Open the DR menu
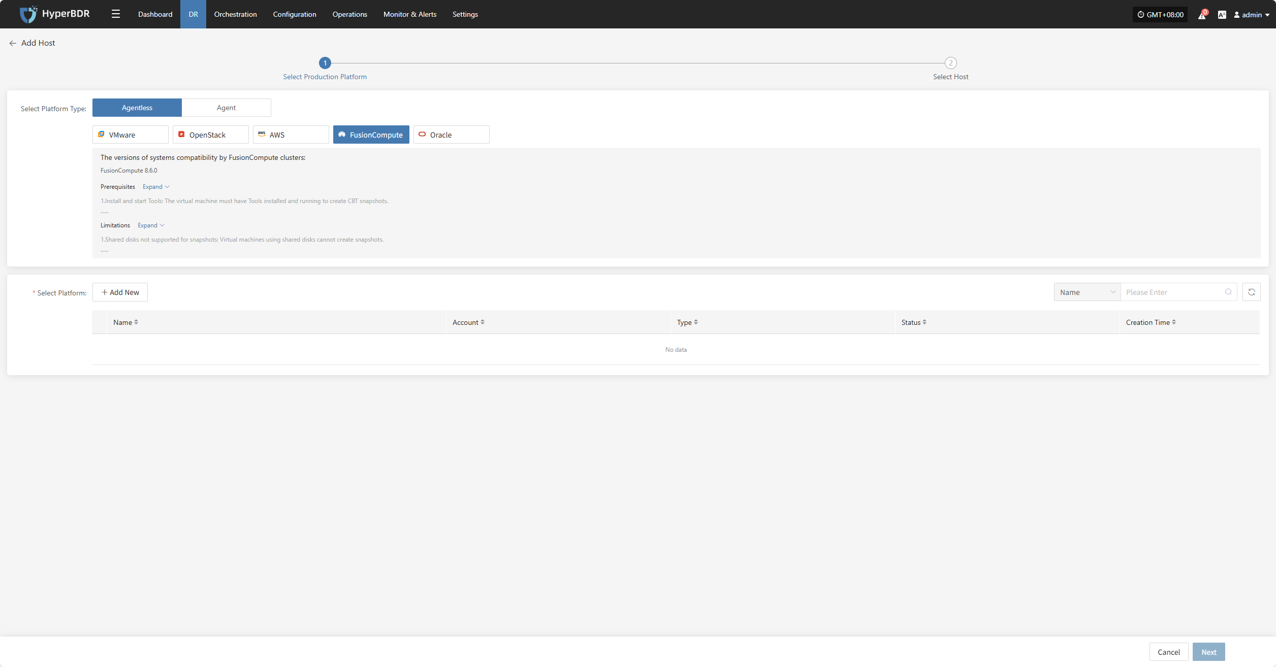Screen dimensions: 1276x667 [x=194, y=14]
